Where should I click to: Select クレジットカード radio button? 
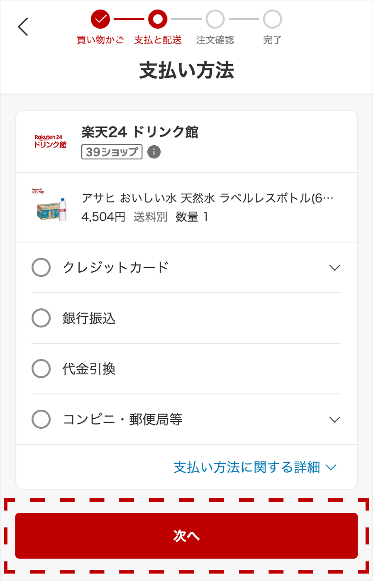(x=41, y=267)
